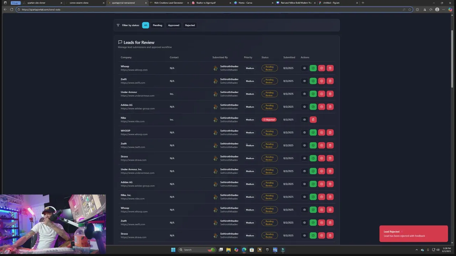Image resolution: width=456 pixels, height=256 pixels.
Task: Open the taskbar volume control
Action: (x=438, y=250)
